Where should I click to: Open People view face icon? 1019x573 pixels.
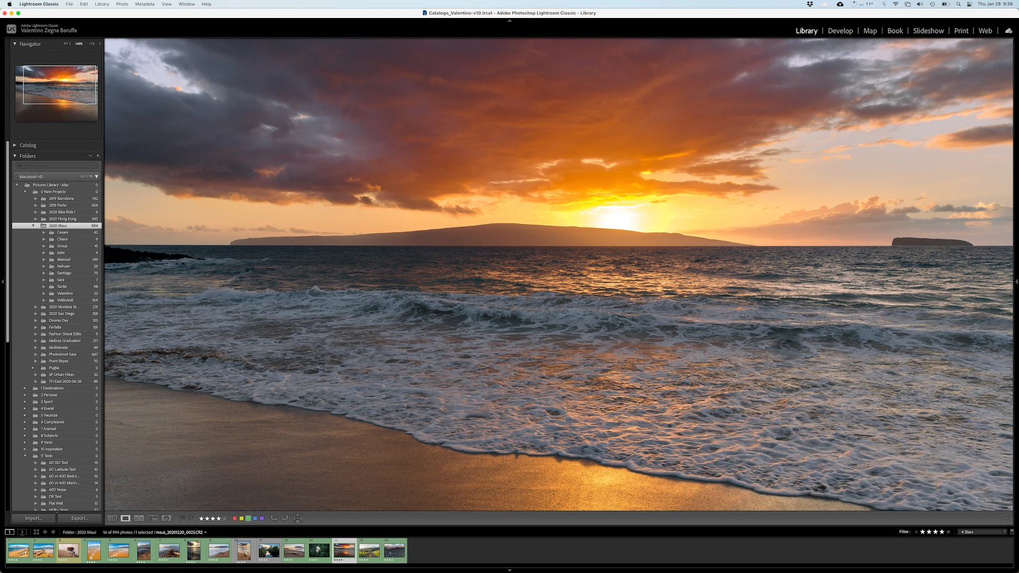(x=166, y=518)
